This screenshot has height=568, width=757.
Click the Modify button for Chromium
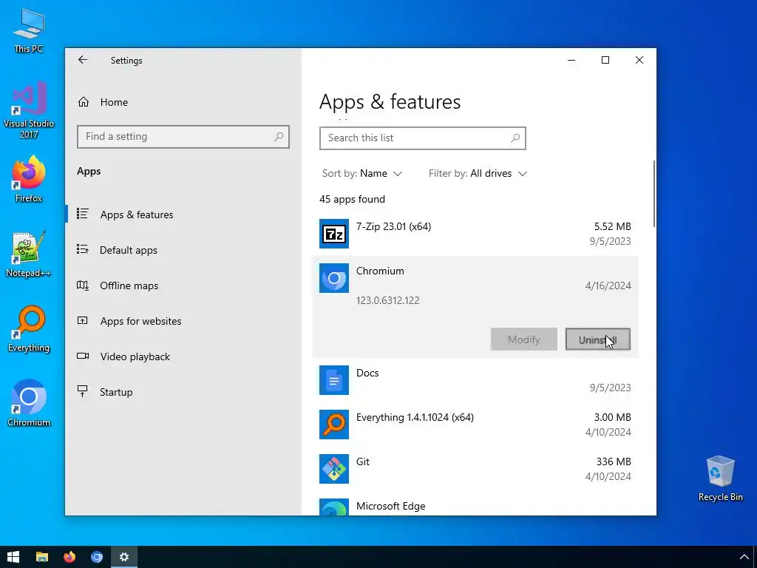(524, 339)
